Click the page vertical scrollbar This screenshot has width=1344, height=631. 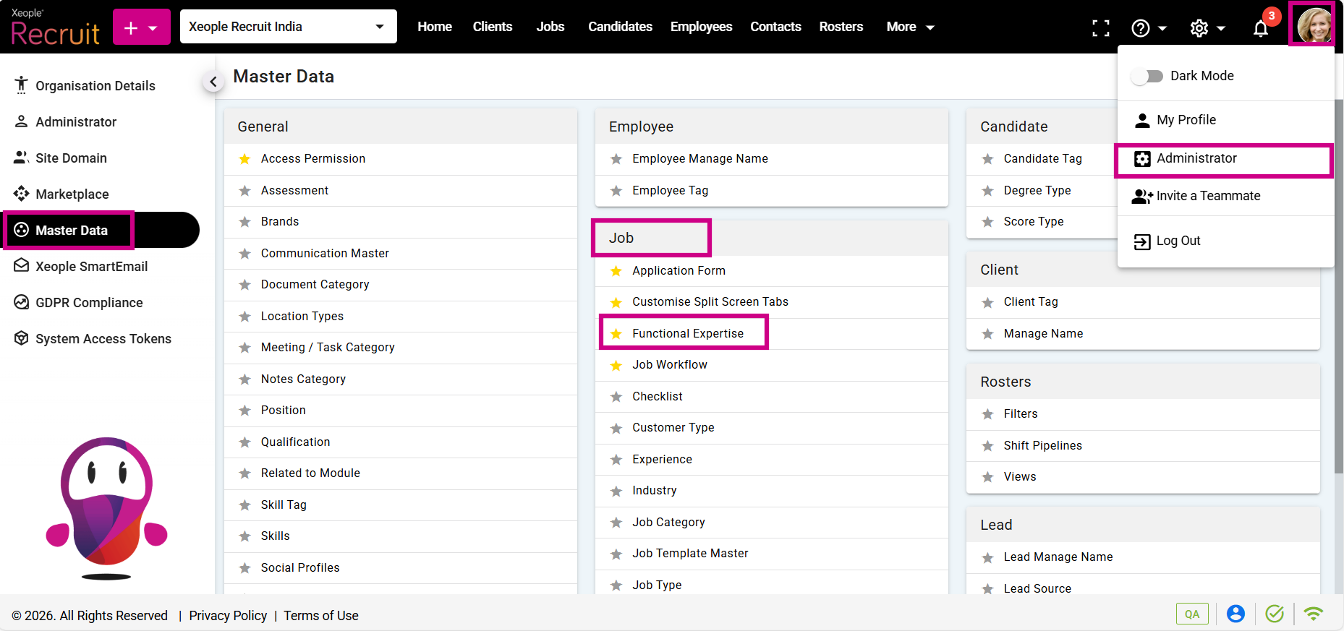1338,289
